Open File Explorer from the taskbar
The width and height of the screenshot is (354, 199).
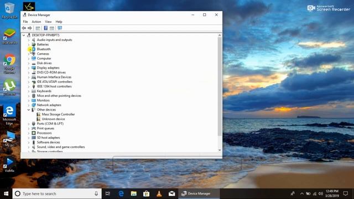point(134,193)
